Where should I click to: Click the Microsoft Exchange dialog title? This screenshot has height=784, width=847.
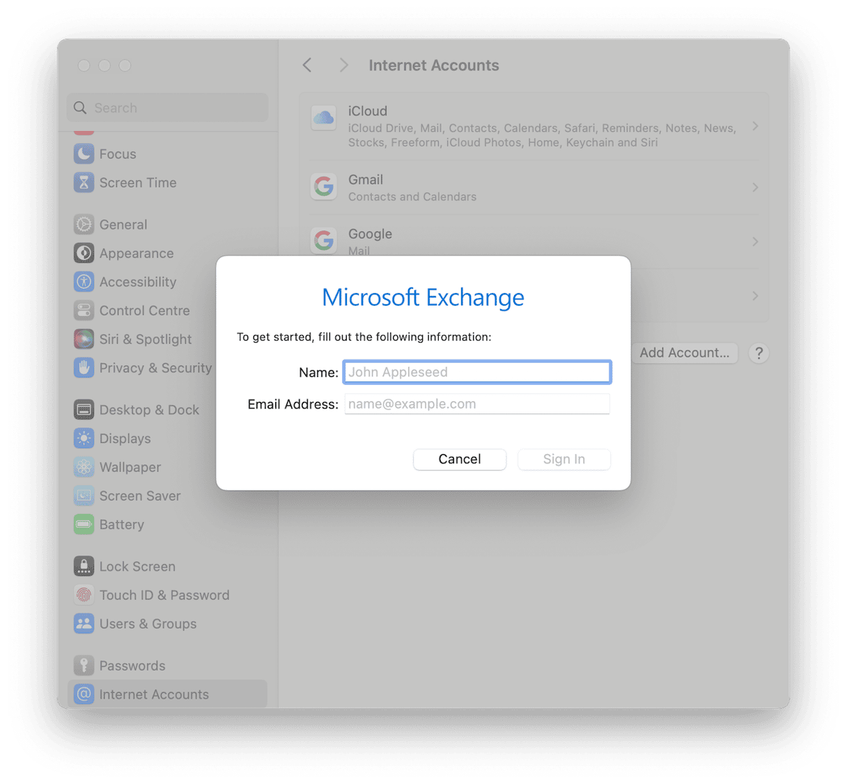pyautogui.click(x=423, y=297)
